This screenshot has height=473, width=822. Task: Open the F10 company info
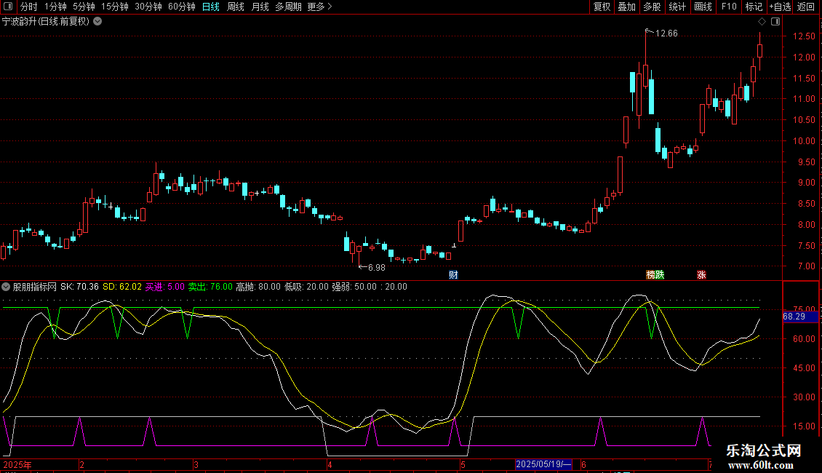point(728,7)
